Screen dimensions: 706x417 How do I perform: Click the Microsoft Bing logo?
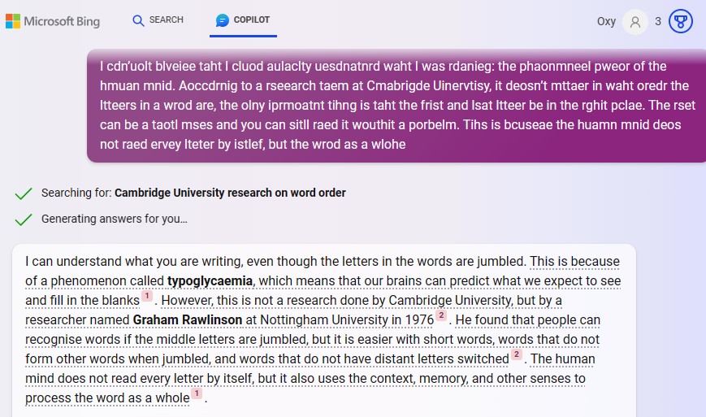point(53,21)
